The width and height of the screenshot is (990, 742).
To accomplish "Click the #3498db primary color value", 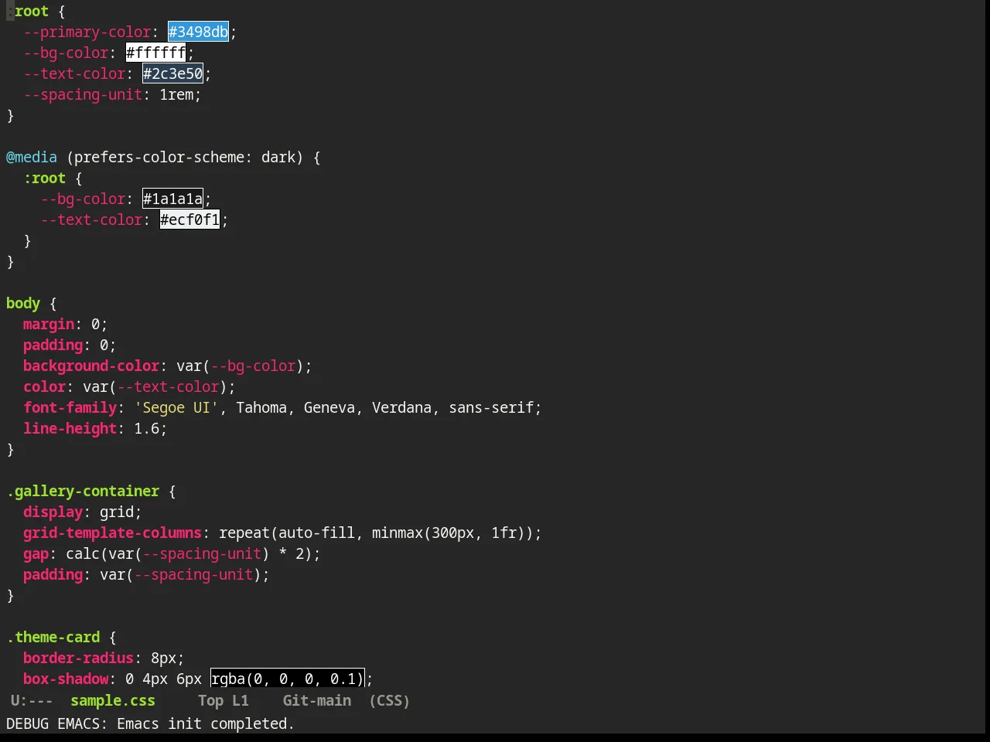I will (198, 32).
